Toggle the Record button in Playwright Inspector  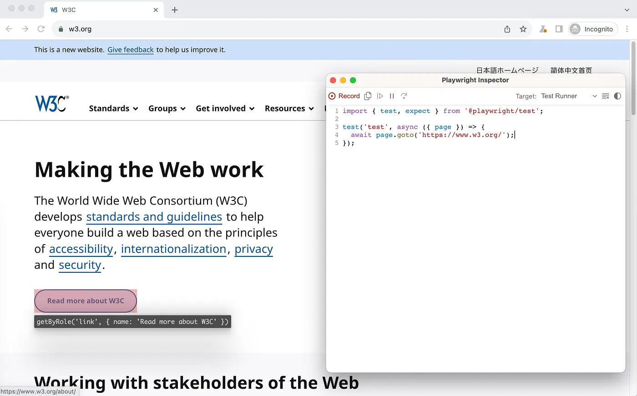[x=344, y=96]
